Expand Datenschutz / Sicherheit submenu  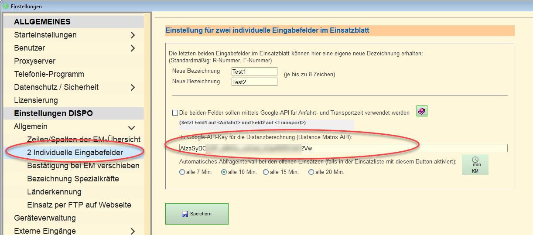click(x=133, y=87)
